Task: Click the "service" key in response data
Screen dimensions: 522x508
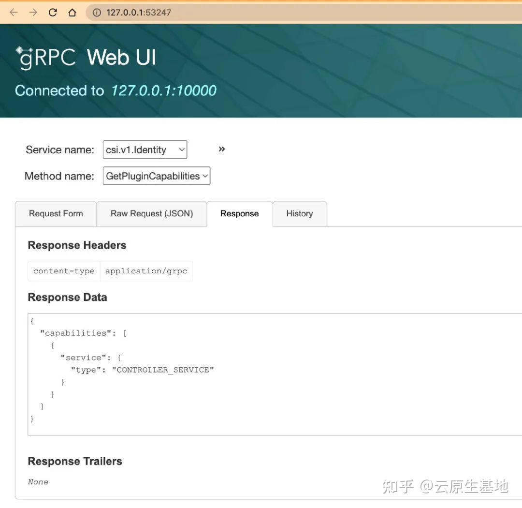Action: pos(83,358)
